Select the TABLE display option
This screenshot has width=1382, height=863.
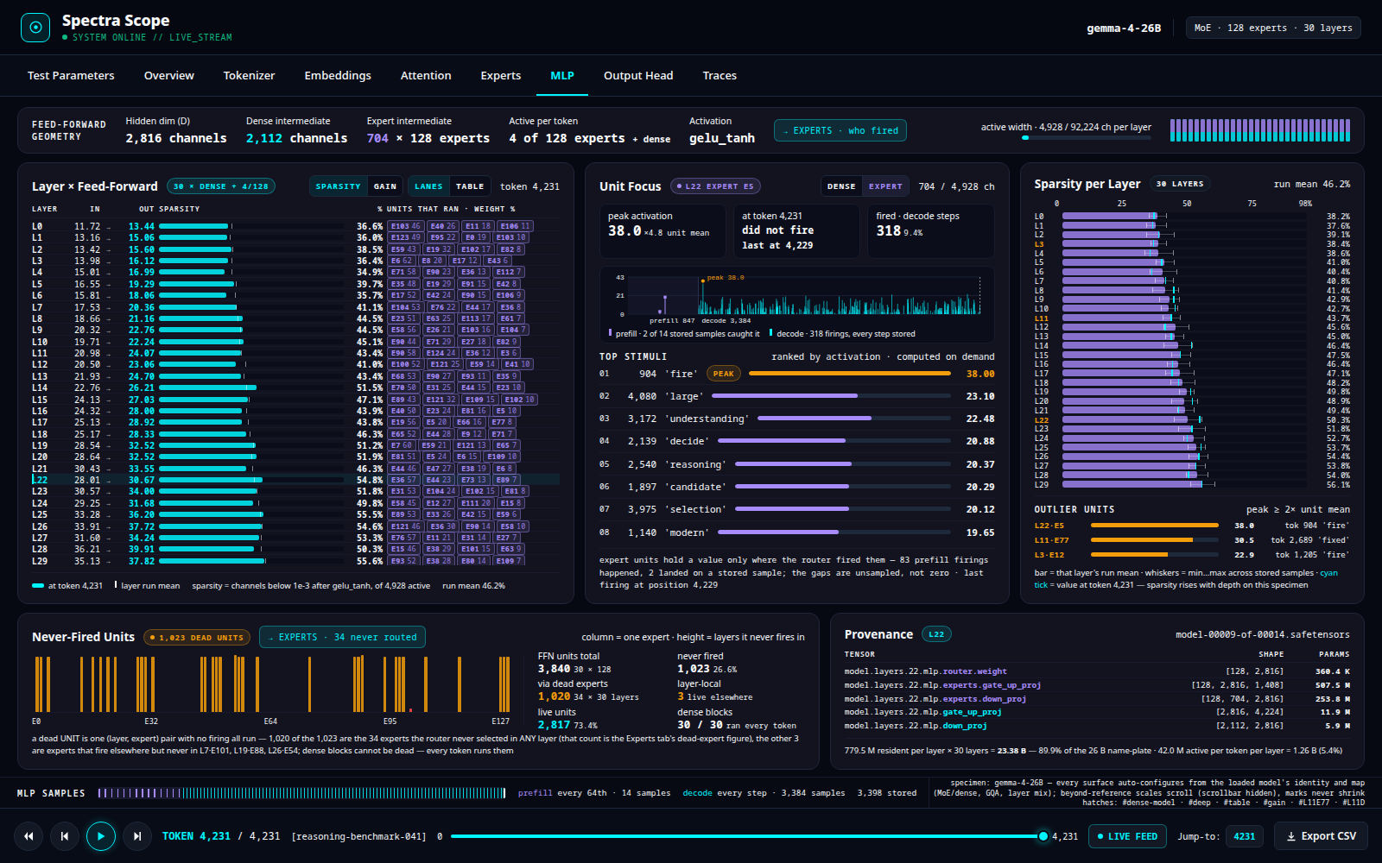(470, 186)
